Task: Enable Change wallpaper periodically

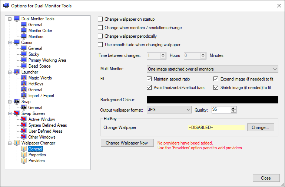Action: click(x=100, y=36)
